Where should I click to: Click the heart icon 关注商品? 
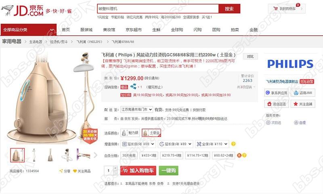(75, 171)
